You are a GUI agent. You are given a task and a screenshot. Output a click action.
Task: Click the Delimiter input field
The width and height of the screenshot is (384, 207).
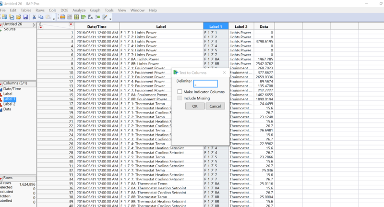[205, 84]
